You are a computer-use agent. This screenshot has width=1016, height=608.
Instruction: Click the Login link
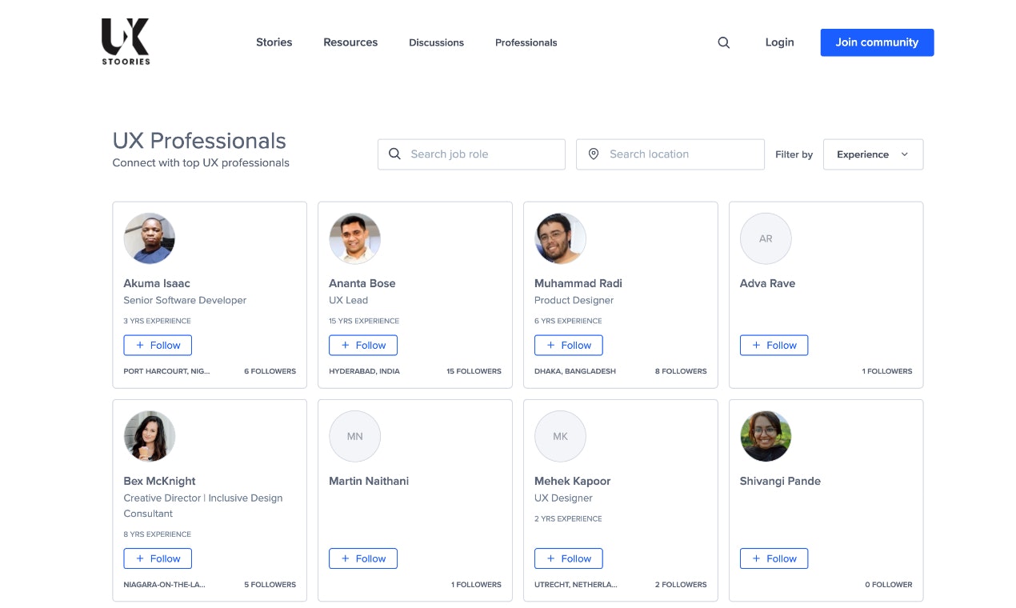click(x=778, y=42)
